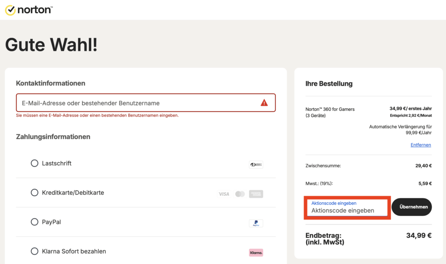Click the Zahlungsinformationen heading
Image resolution: width=446 pixels, height=264 pixels.
tap(53, 137)
